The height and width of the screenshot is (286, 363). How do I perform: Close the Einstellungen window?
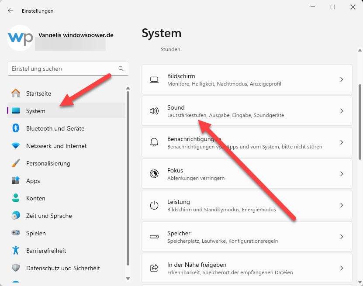(353, 7)
